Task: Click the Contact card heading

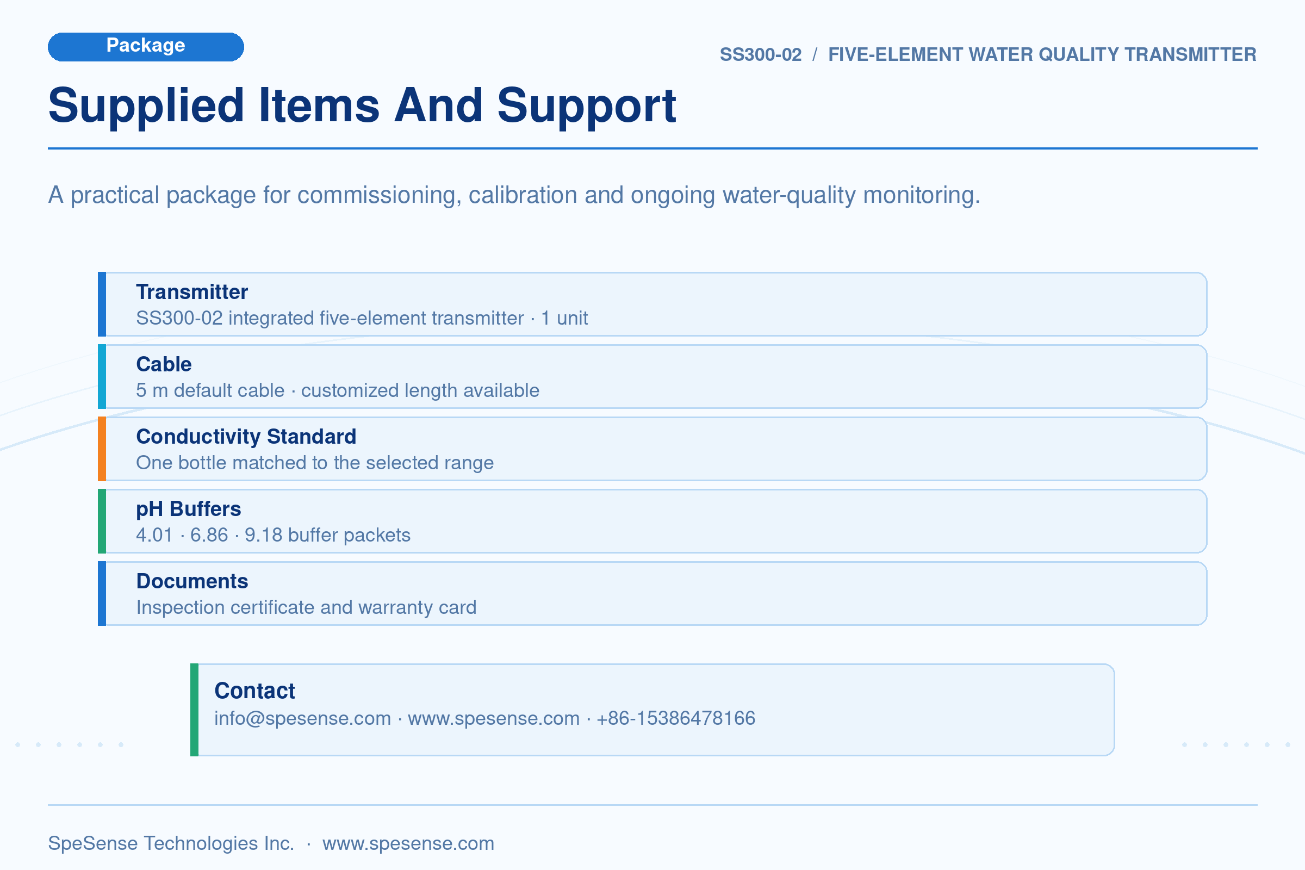Action: pos(254,691)
